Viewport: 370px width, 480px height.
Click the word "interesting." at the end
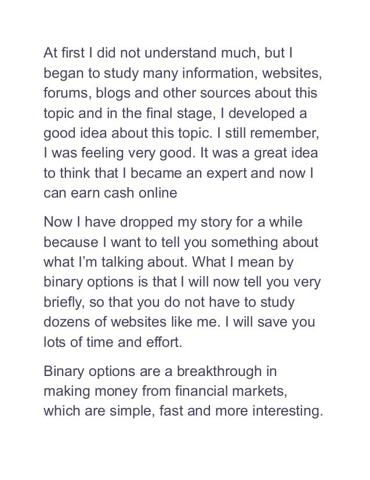coord(288,412)
